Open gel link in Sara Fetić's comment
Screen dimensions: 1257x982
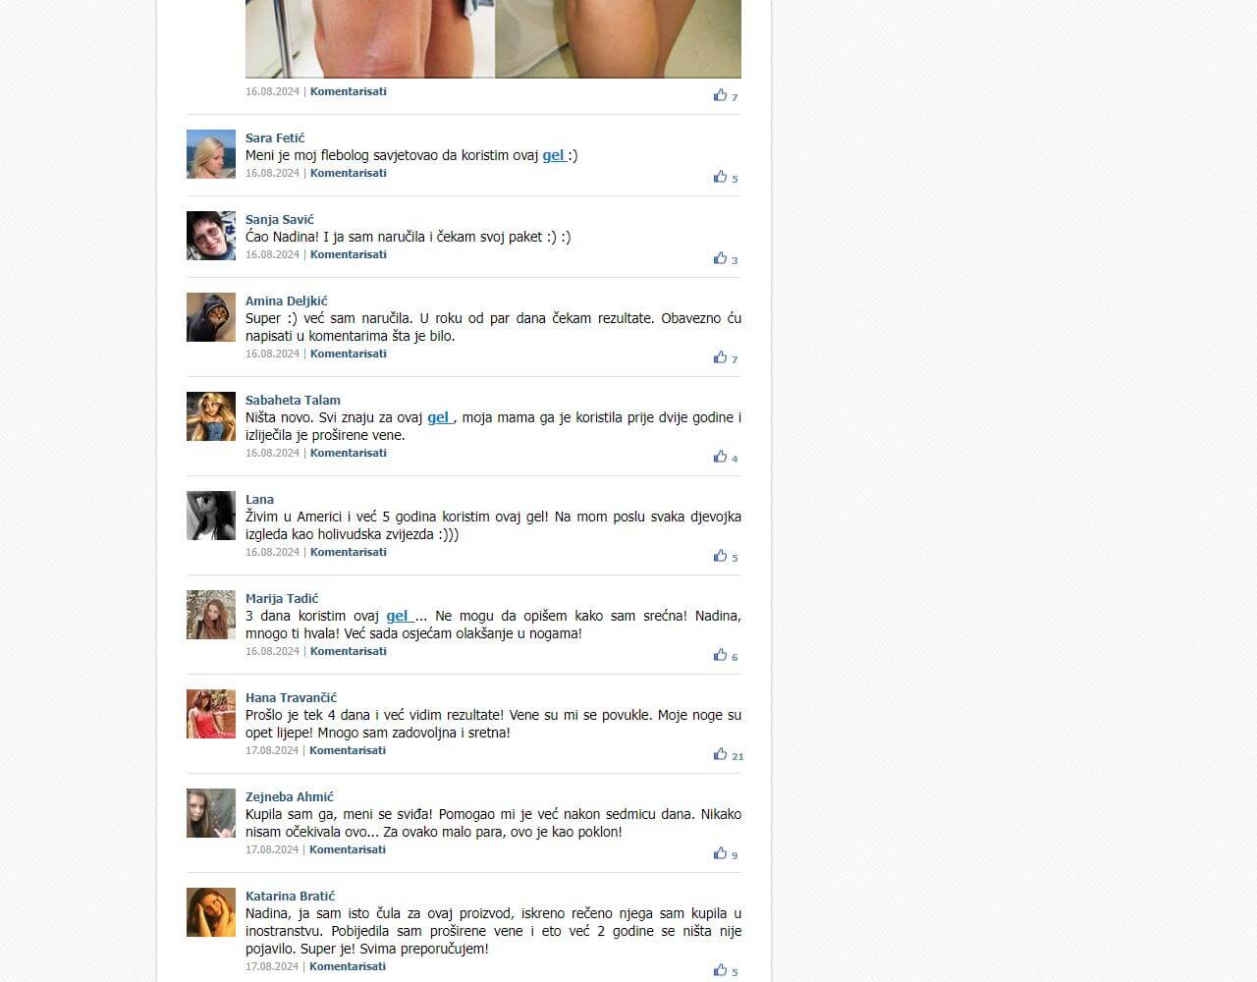(x=554, y=155)
